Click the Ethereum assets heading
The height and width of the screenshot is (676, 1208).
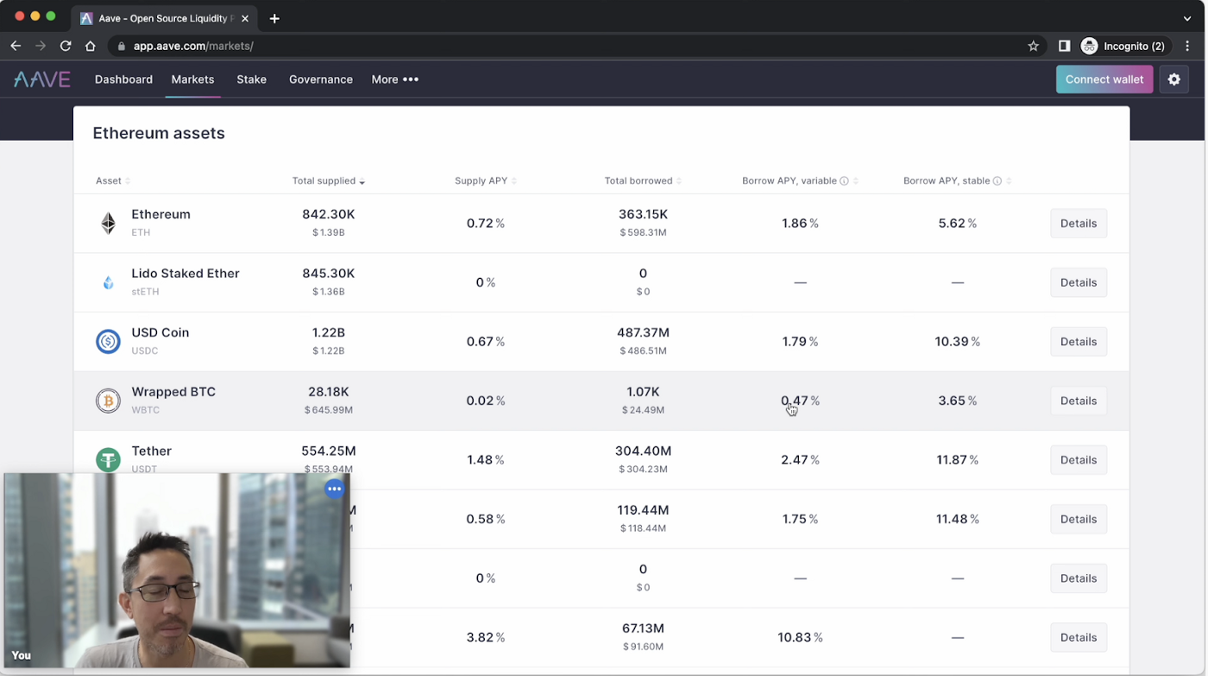point(159,133)
